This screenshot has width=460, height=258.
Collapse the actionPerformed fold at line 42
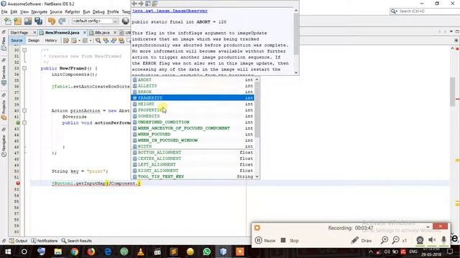(x=24, y=123)
